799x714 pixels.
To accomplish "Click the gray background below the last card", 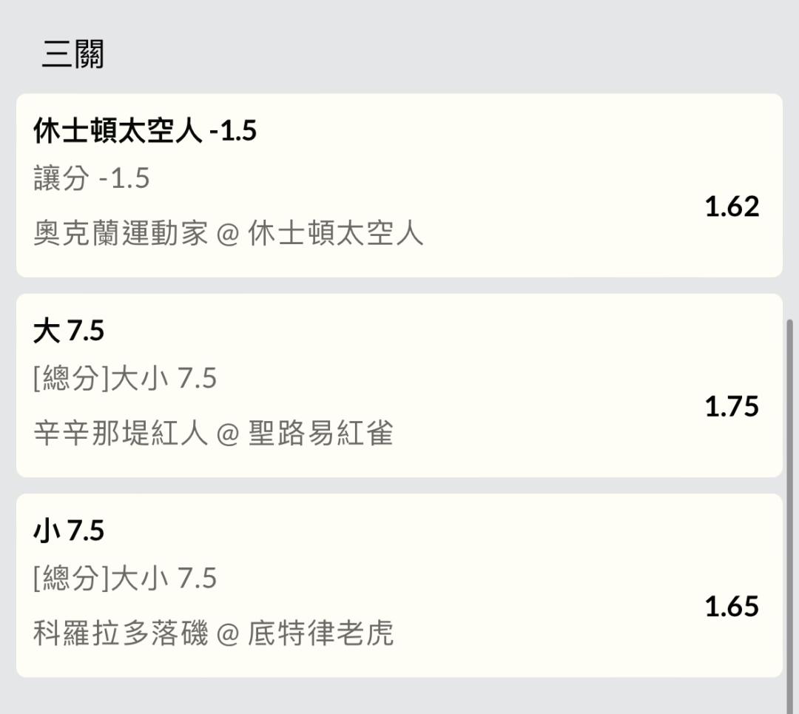I will pos(399,696).
